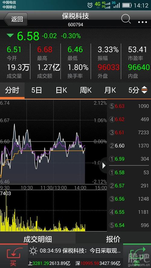This screenshot has height=268, width=151.
Task: Select the 周K chart tab
Action: [x=85, y=90]
